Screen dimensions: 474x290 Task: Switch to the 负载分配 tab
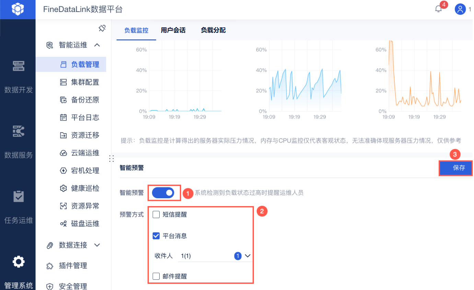(213, 30)
